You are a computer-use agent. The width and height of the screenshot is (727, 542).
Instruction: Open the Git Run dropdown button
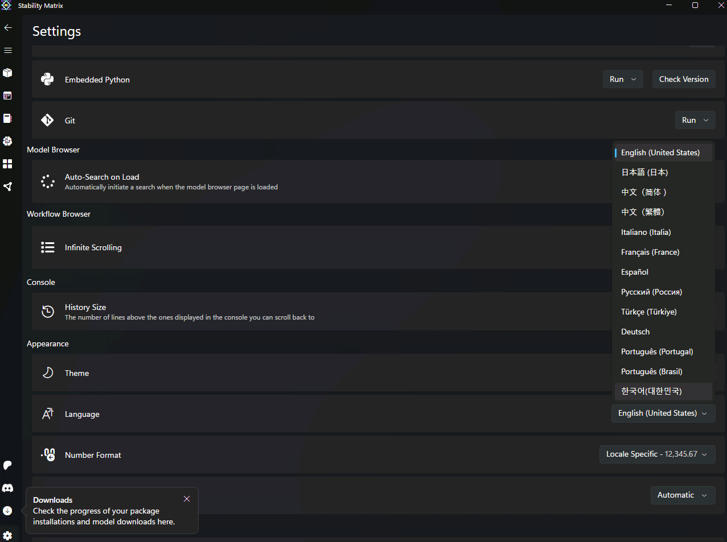(x=695, y=121)
